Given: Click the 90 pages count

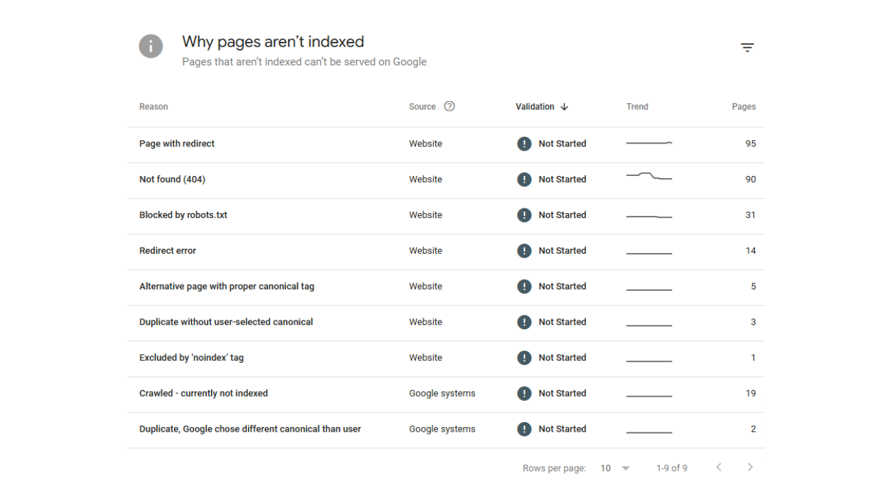Looking at the screenshot, I should (x=751, y=179).
